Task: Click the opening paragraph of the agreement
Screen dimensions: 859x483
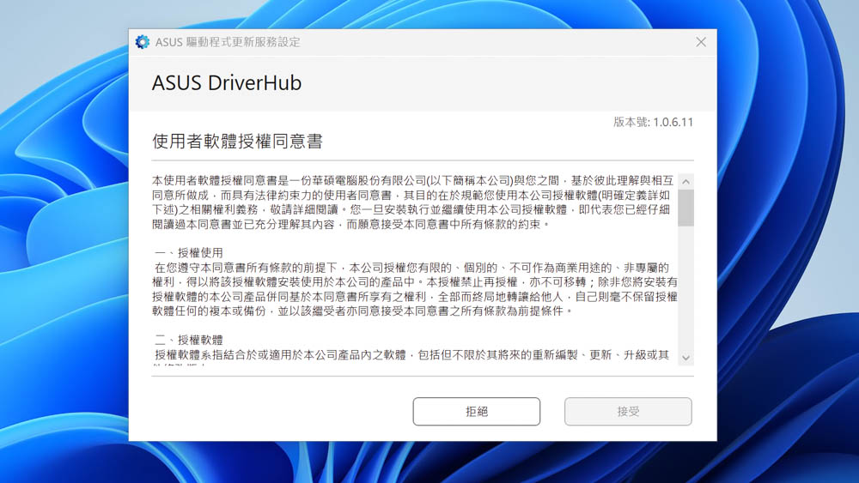Action: pyautogui.click(x=412, y=202)
